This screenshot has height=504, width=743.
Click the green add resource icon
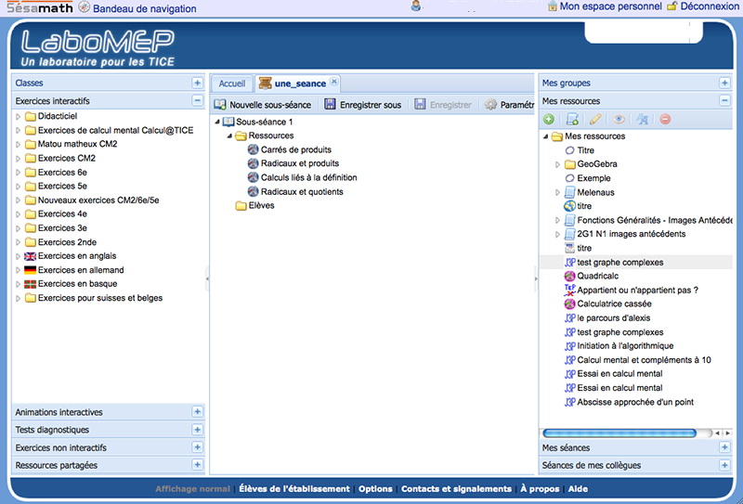click(x=549, y=120)
